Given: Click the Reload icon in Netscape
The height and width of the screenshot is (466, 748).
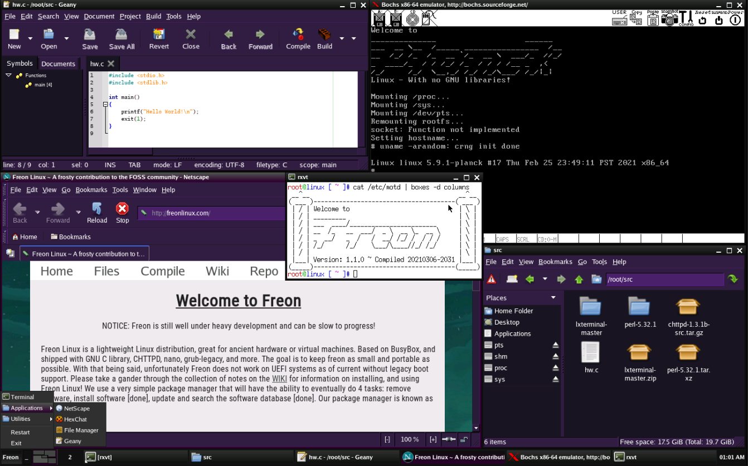Looking at the screenshot, I should pyautogui.click(x=97, y=213).
